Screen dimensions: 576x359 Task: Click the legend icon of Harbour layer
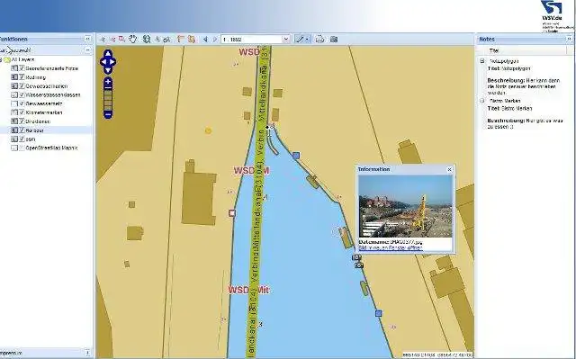pos(14,130)
